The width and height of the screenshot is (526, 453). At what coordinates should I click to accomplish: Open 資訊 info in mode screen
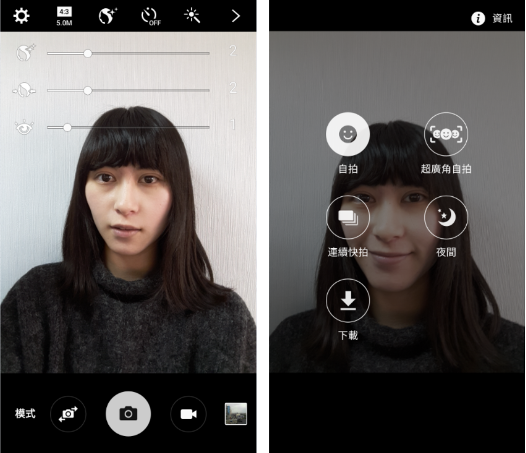(x=492, y=18)
